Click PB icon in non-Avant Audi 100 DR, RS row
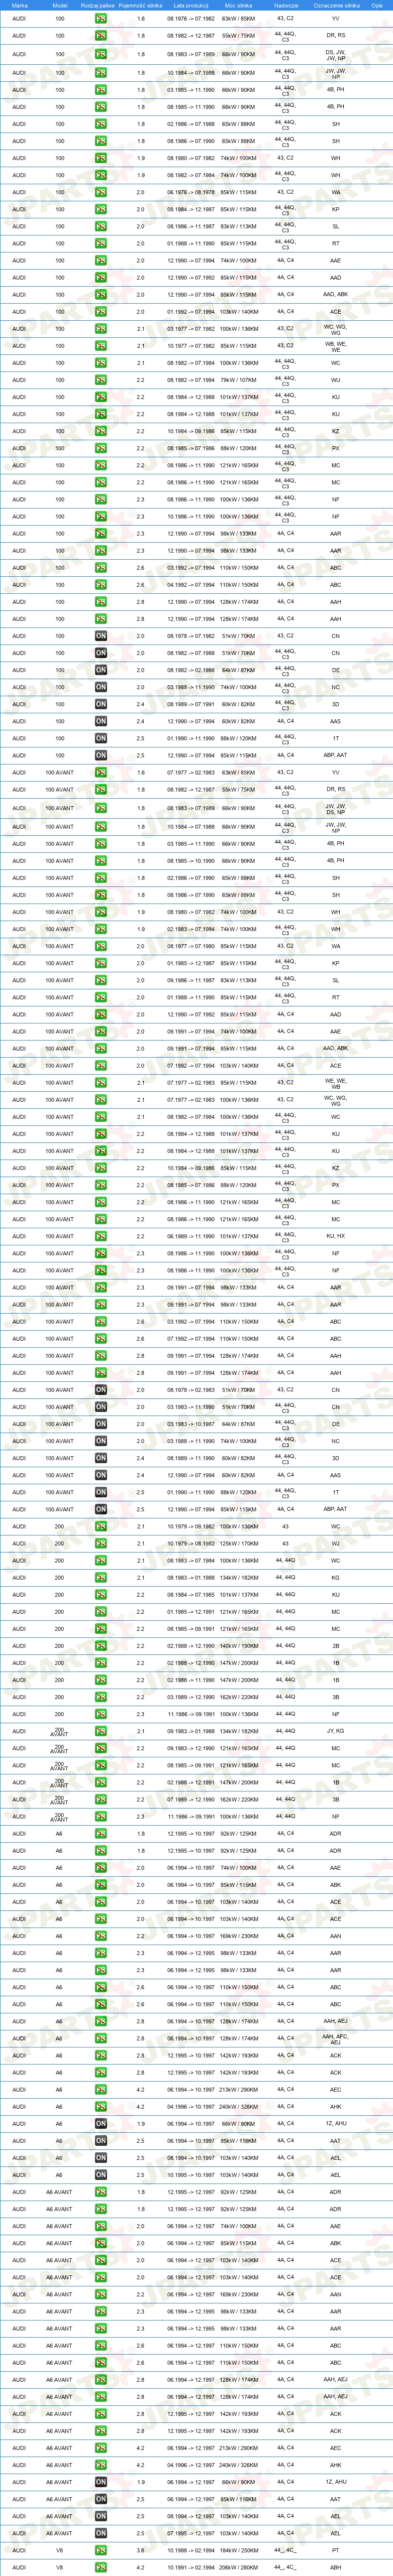This screenshot has width=393, height=2576. coord(101,36)
